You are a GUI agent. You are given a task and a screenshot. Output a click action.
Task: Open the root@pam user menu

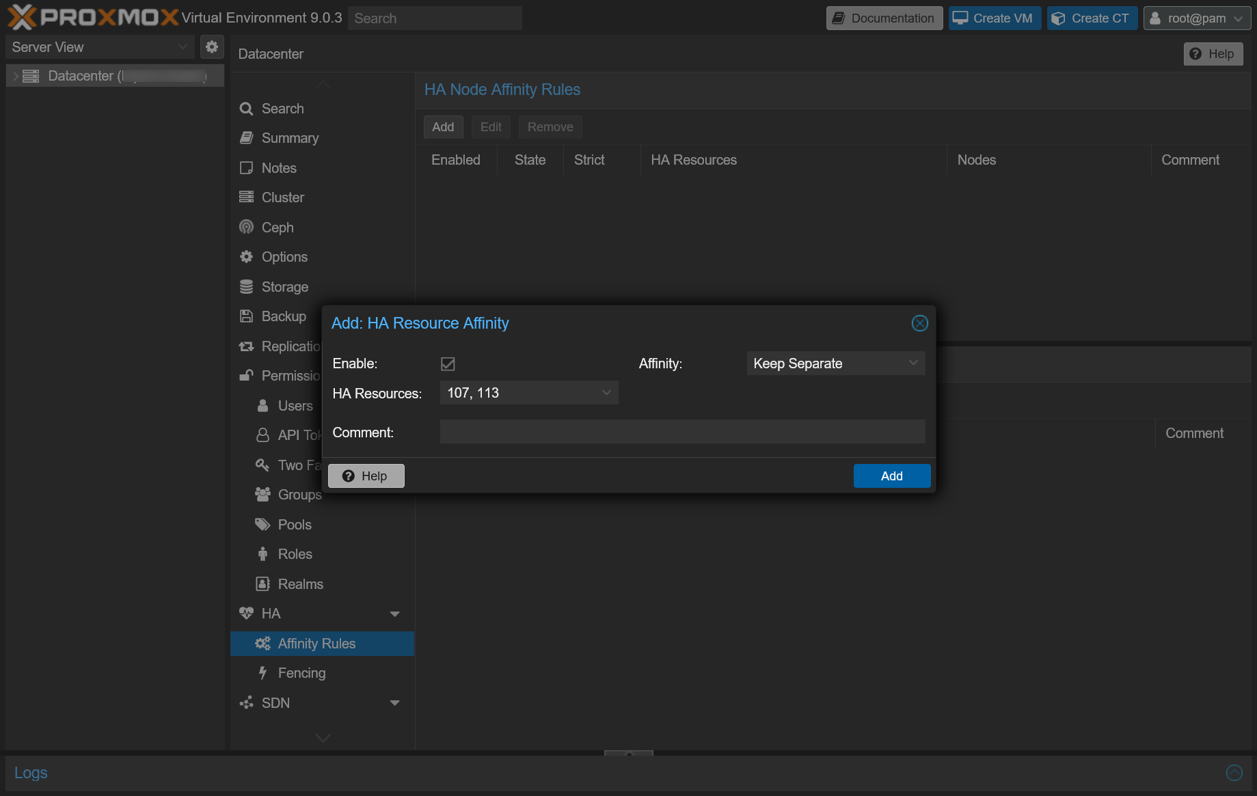point(1197,18)
